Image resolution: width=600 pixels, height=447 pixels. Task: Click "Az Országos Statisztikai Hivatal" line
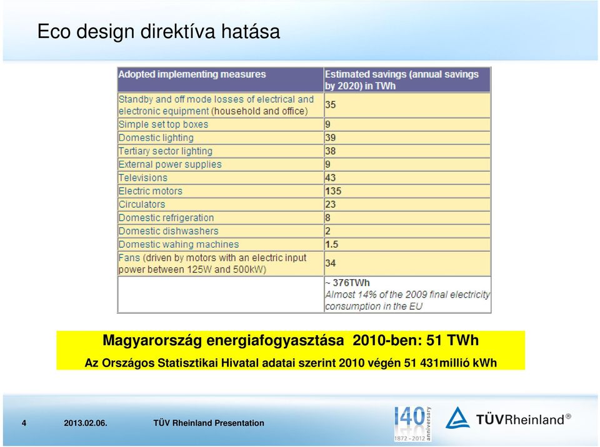pyautogui.click(x=291, y=363)
